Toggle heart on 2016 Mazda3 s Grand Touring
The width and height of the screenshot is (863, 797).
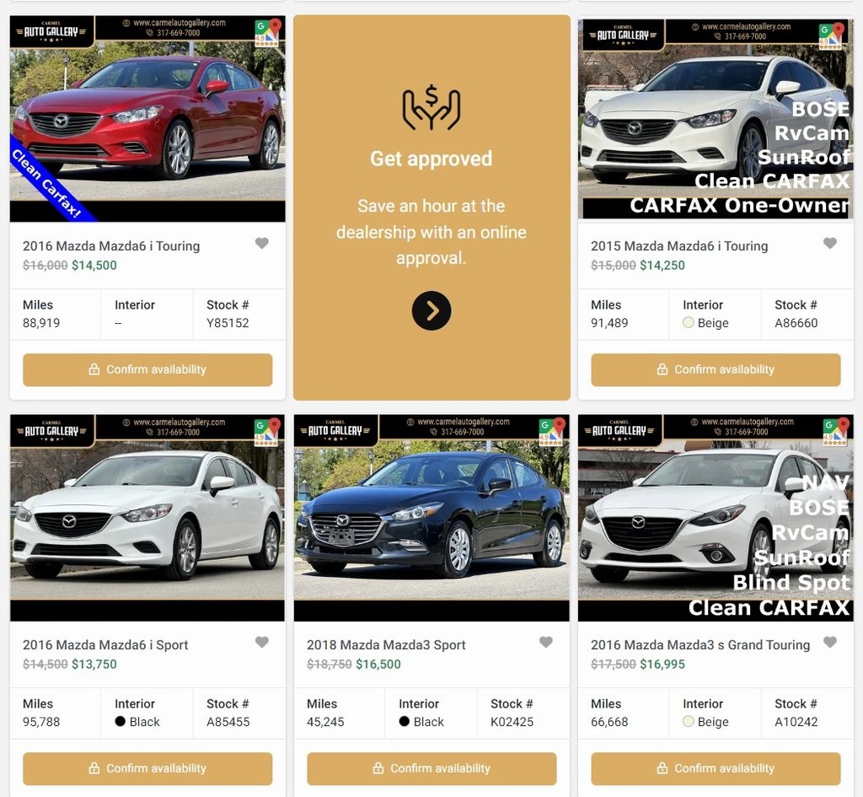pos(830,642)
